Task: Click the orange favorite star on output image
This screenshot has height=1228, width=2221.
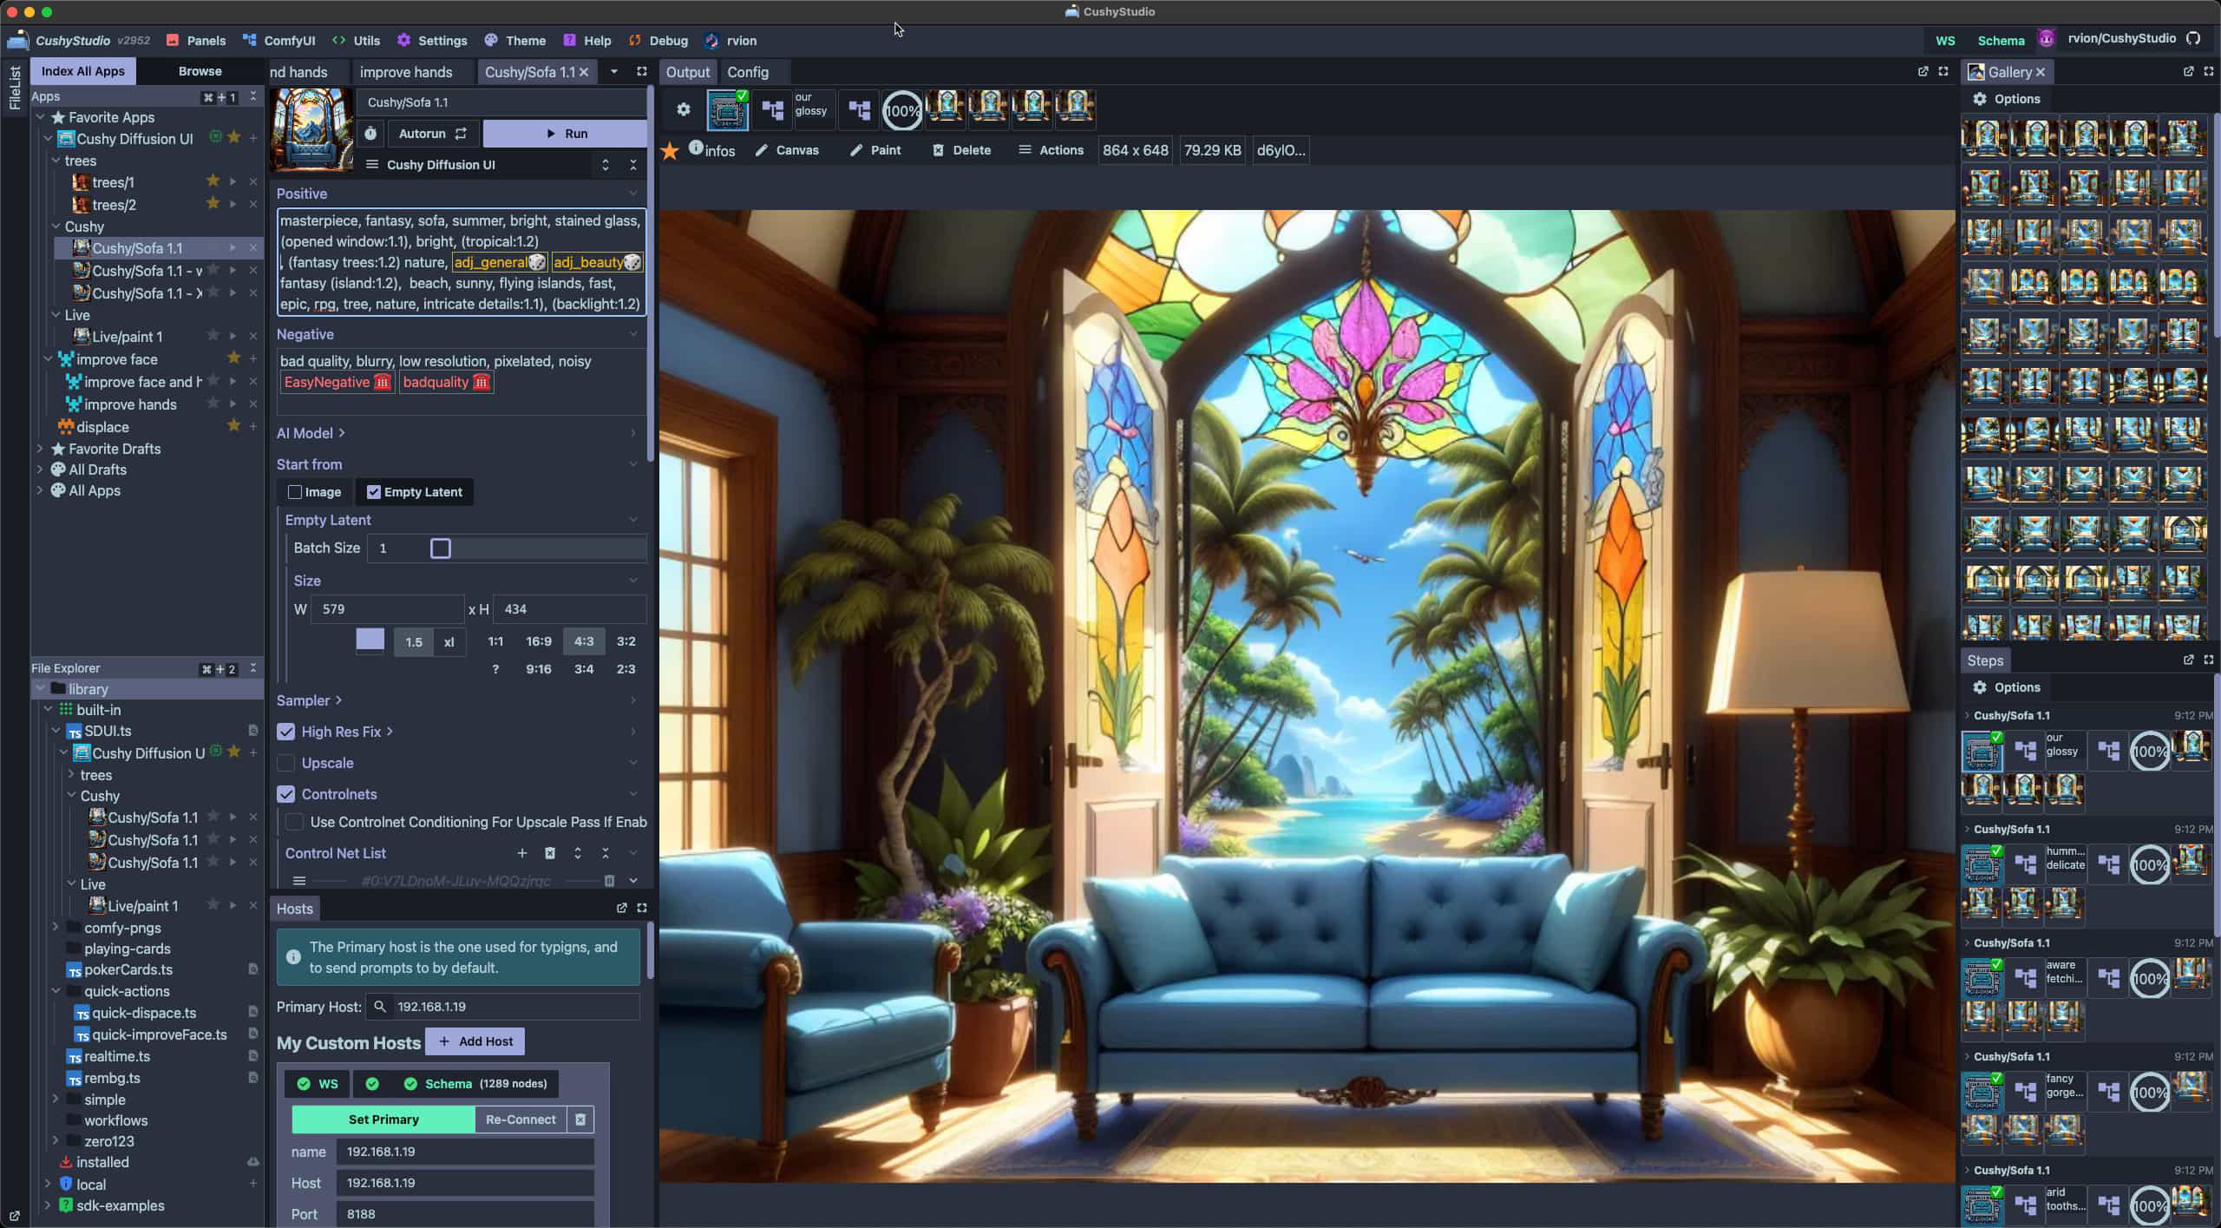Action: point(670,151)
